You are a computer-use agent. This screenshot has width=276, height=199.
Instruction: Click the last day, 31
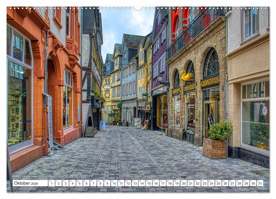click(x=260, y=183)
